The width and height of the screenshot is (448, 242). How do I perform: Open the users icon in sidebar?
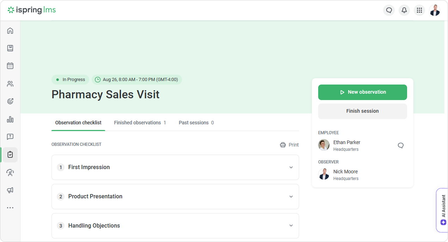coord(10,84)
